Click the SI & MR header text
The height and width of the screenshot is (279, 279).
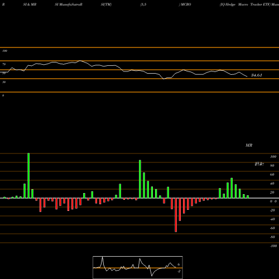pos(30,4)
